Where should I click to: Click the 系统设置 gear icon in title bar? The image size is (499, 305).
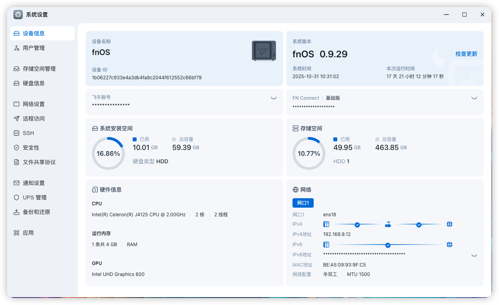[18, 15]
